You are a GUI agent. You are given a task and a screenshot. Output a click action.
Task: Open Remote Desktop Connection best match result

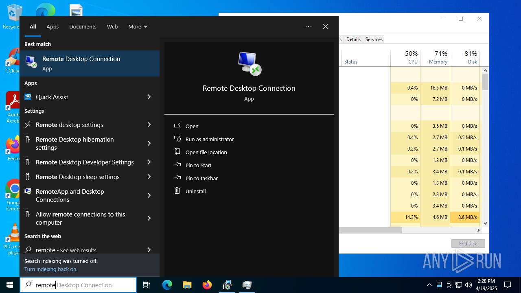(90, 63)
